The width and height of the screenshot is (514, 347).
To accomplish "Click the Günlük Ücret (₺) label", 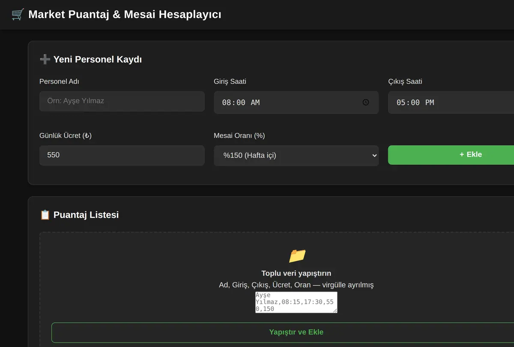I will pos(66,136).
